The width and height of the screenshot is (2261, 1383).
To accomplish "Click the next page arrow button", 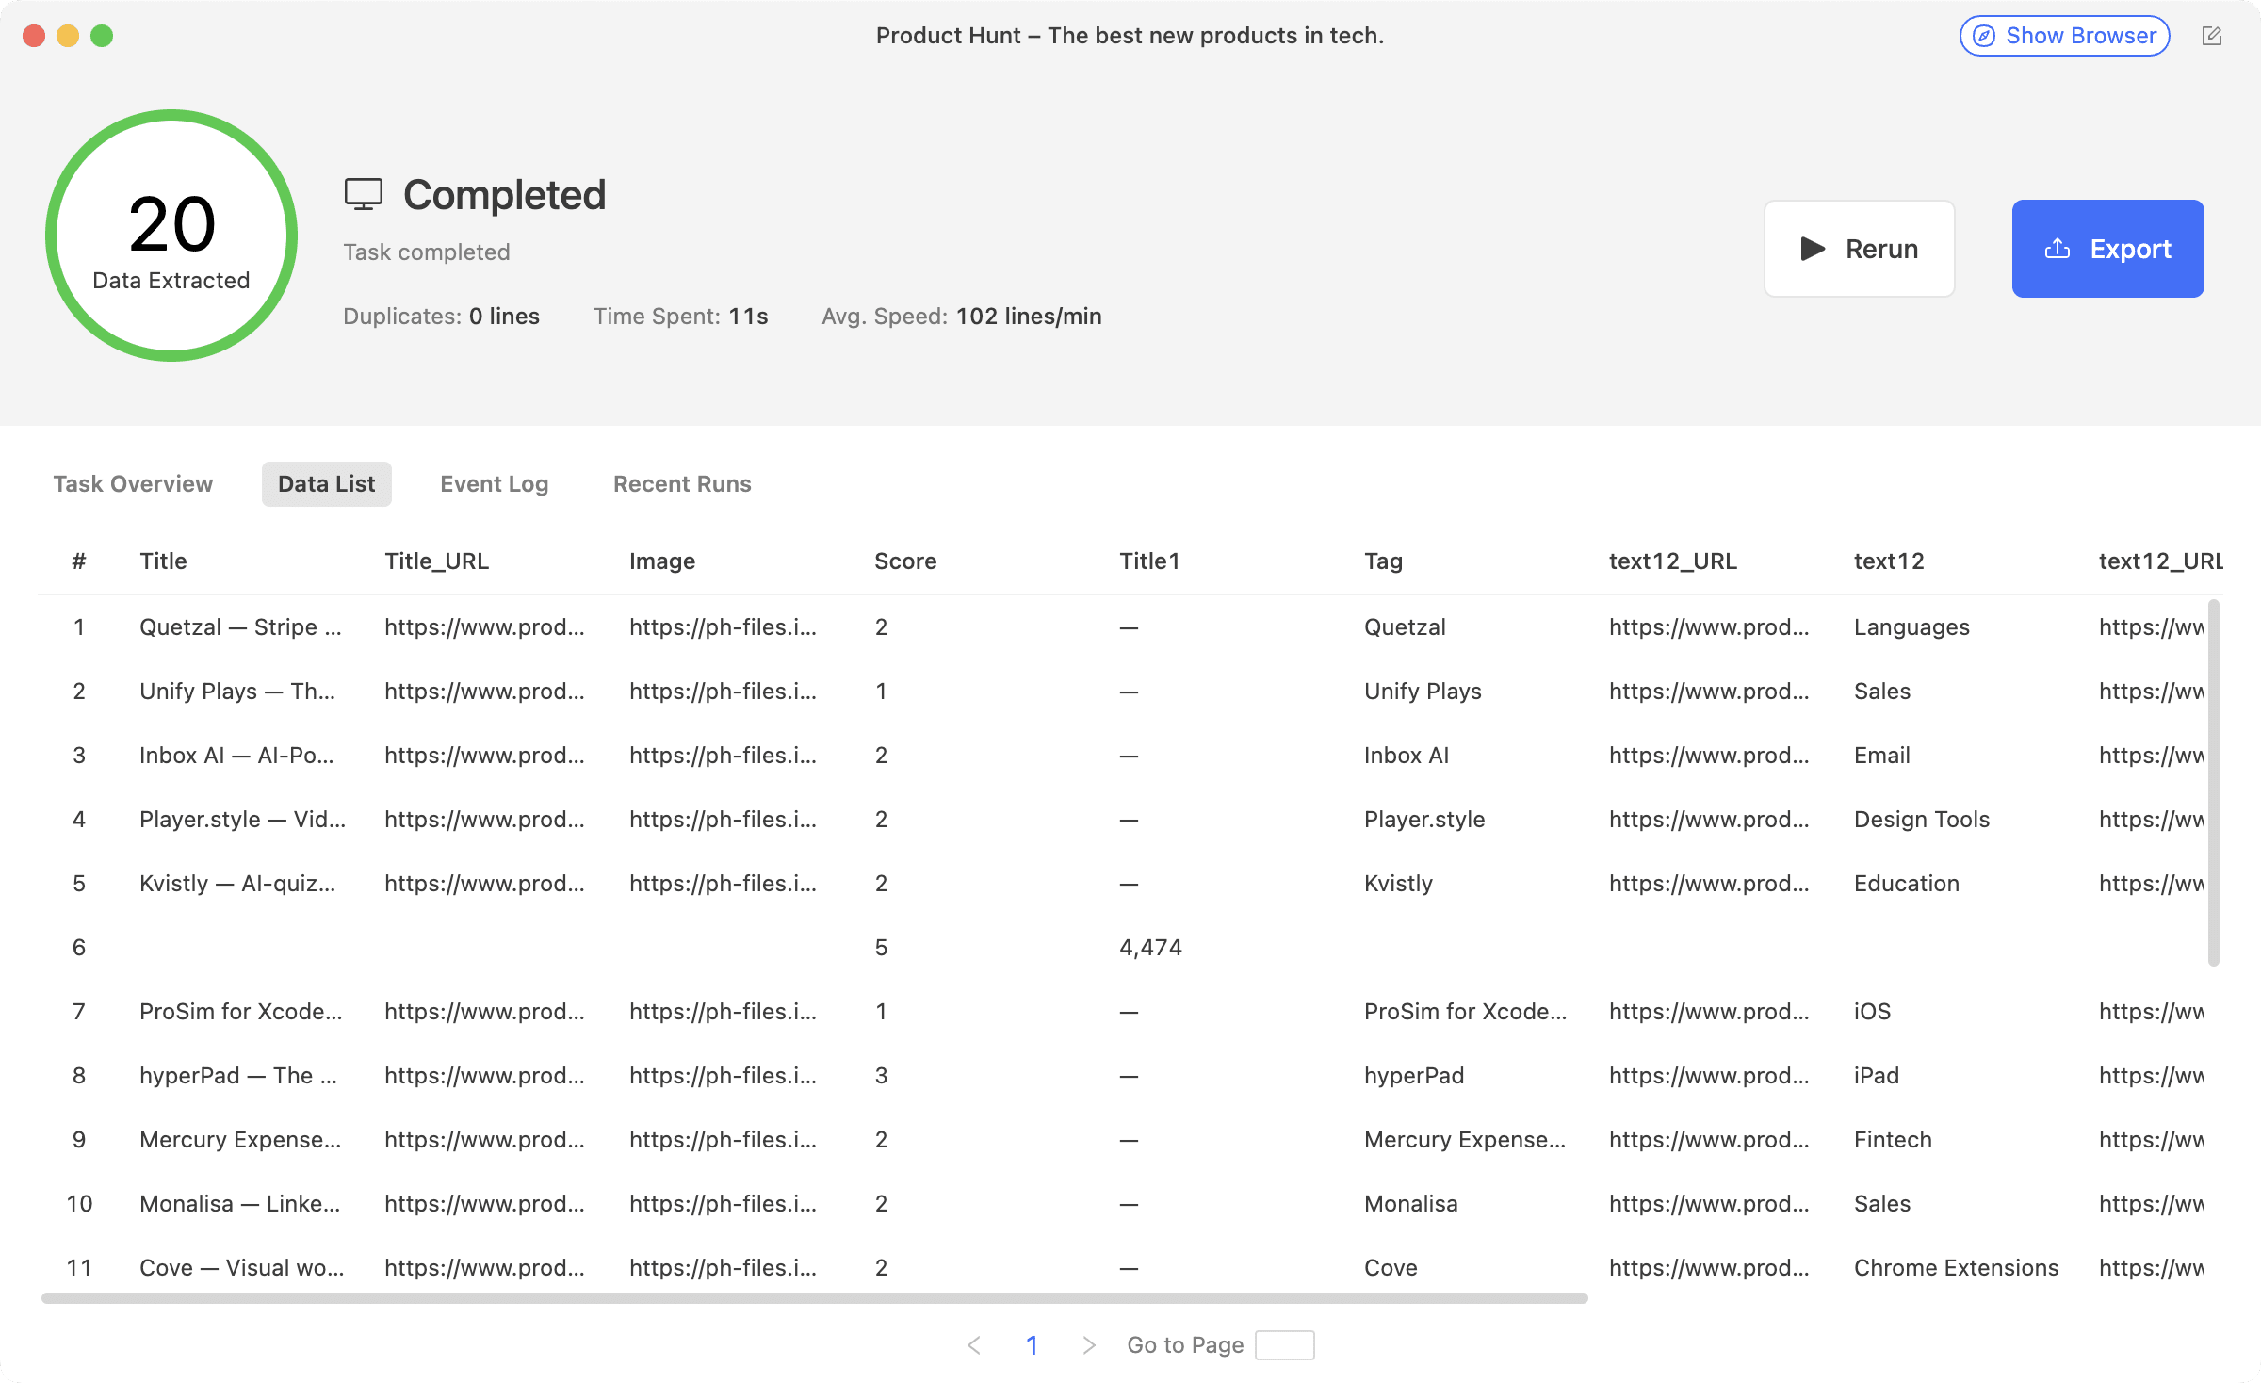I will [1087, 1344].
